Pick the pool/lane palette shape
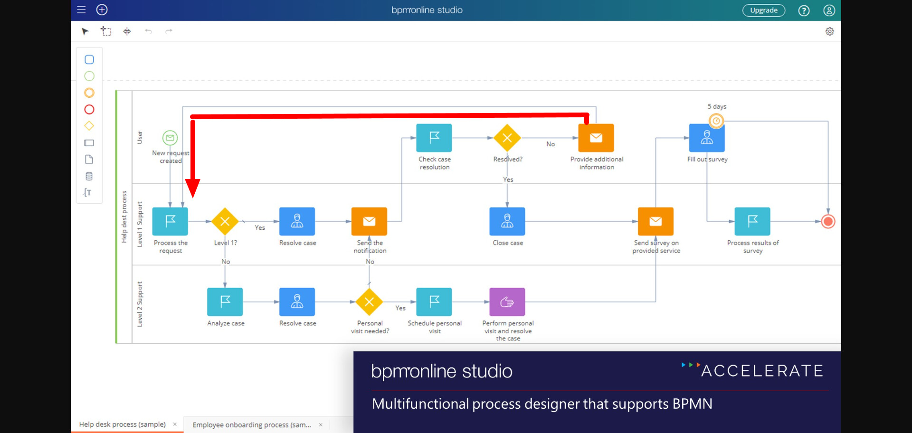 pyautogui.click(x=89, y=143)
